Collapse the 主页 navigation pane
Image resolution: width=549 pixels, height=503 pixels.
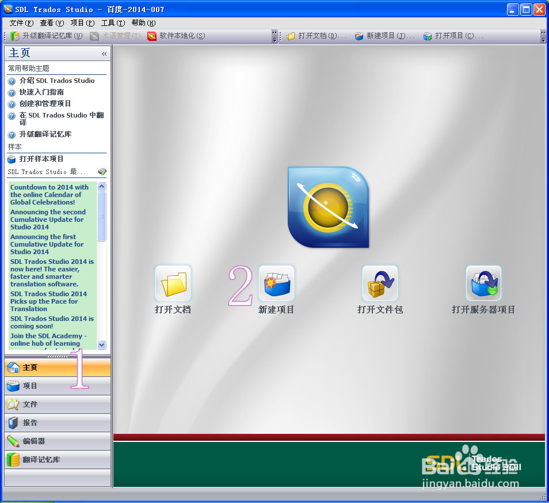pyautogui.click(x=104, y=54)
